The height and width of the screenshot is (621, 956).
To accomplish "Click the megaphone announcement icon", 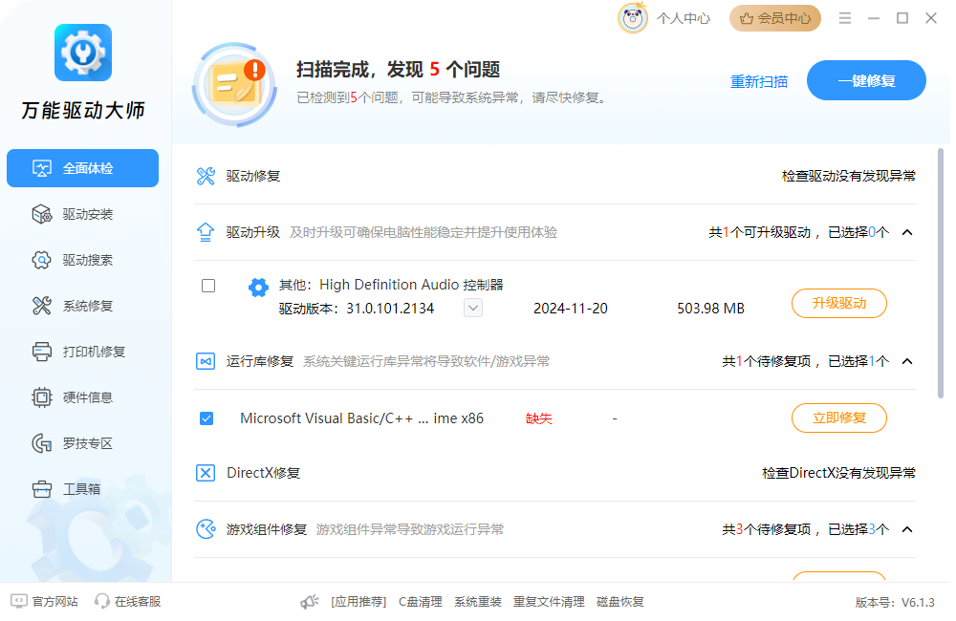I will [310, 602].
